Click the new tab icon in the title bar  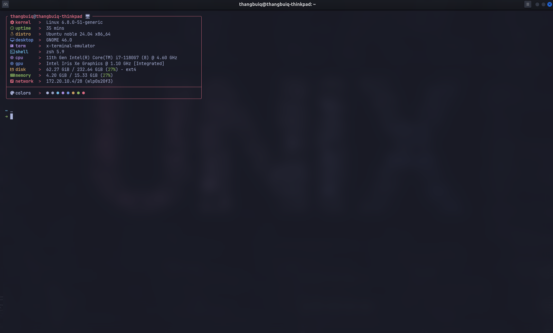click(x=5, y=4)
